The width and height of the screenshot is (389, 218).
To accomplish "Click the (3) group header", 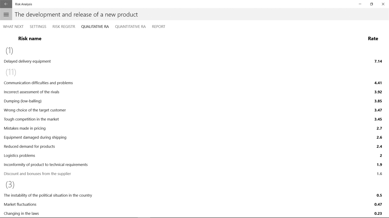I will [10, 184].
